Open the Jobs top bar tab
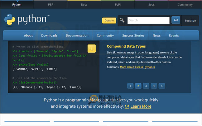 pos(151,5)
